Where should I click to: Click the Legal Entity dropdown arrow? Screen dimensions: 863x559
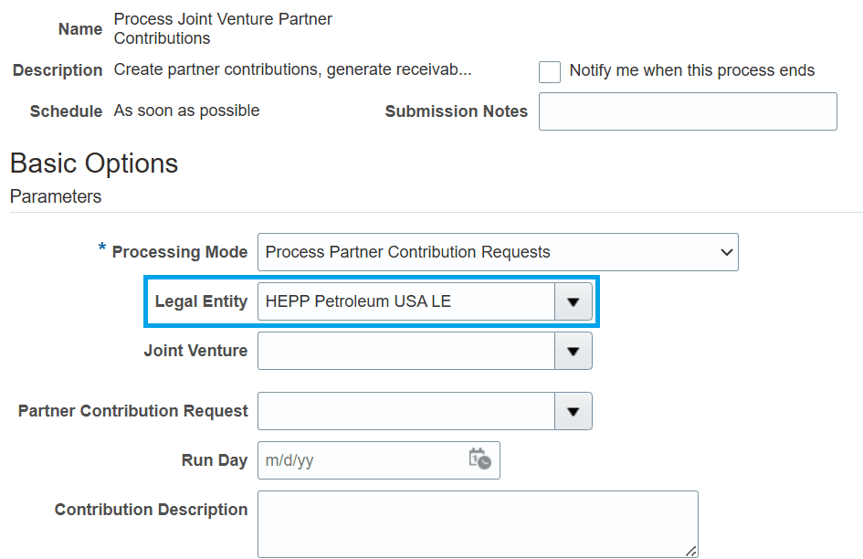[x=573, y=301]
